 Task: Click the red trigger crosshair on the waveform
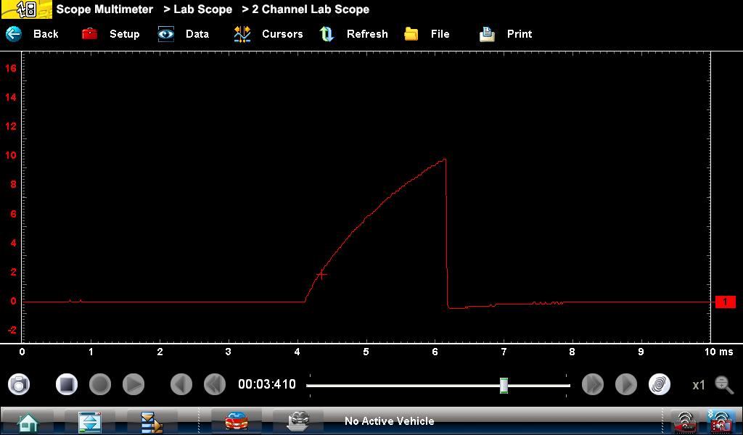pos(321,274)
